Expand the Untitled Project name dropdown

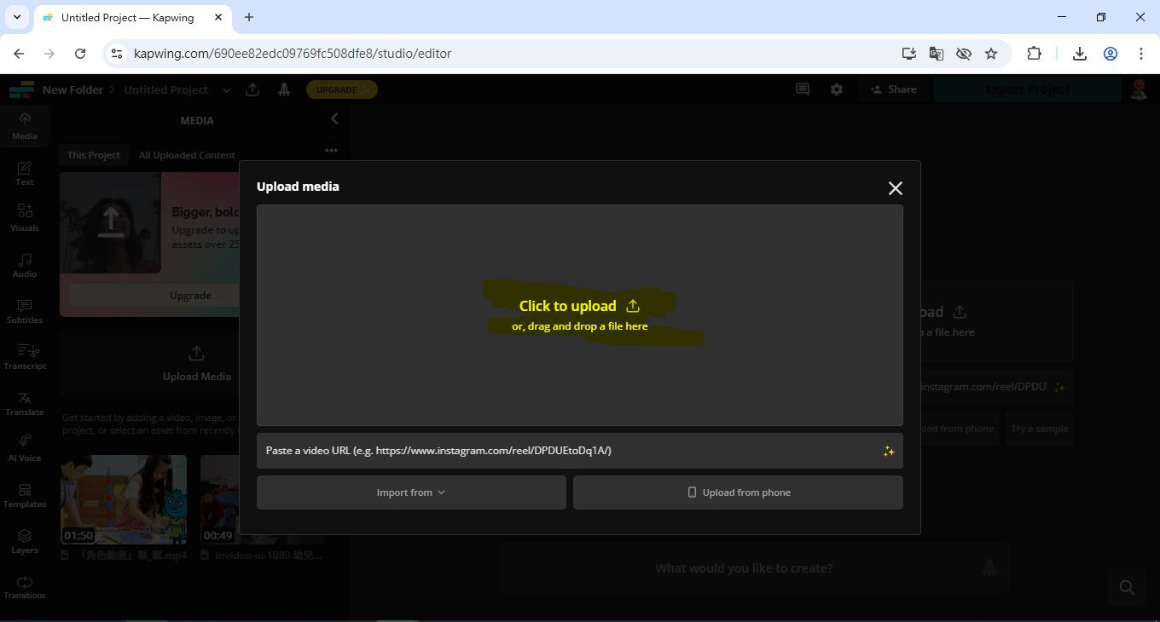tap(226, 90)
